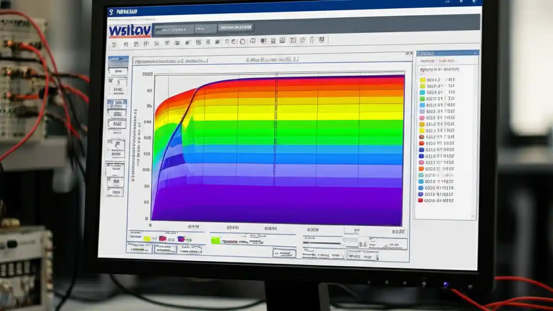Switch to the highlighted tab beside the logo
Image resolution: width=553 pixels, height=311 pixels.
coord(235,29)
